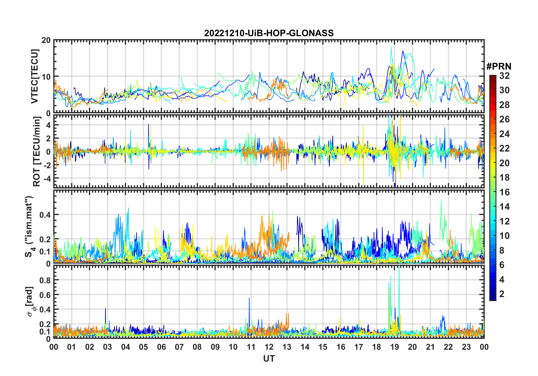Click colorbar tick label 6
The height and width of the screenshot is (376, 538).
(x=502, y=265)
